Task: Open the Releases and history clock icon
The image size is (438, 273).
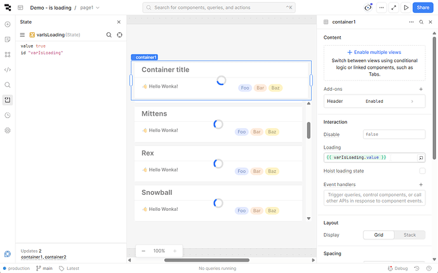Action: [x=8, y=115]
